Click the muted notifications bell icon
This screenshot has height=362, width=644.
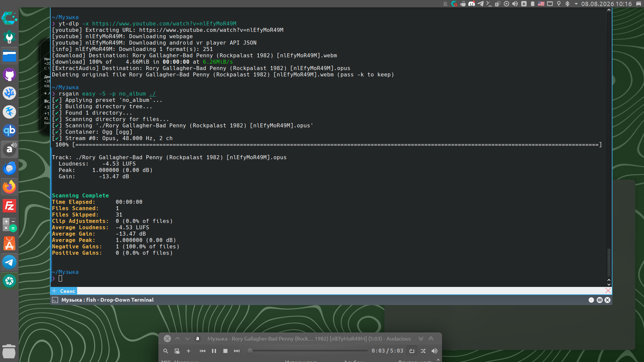coord(445,4)
